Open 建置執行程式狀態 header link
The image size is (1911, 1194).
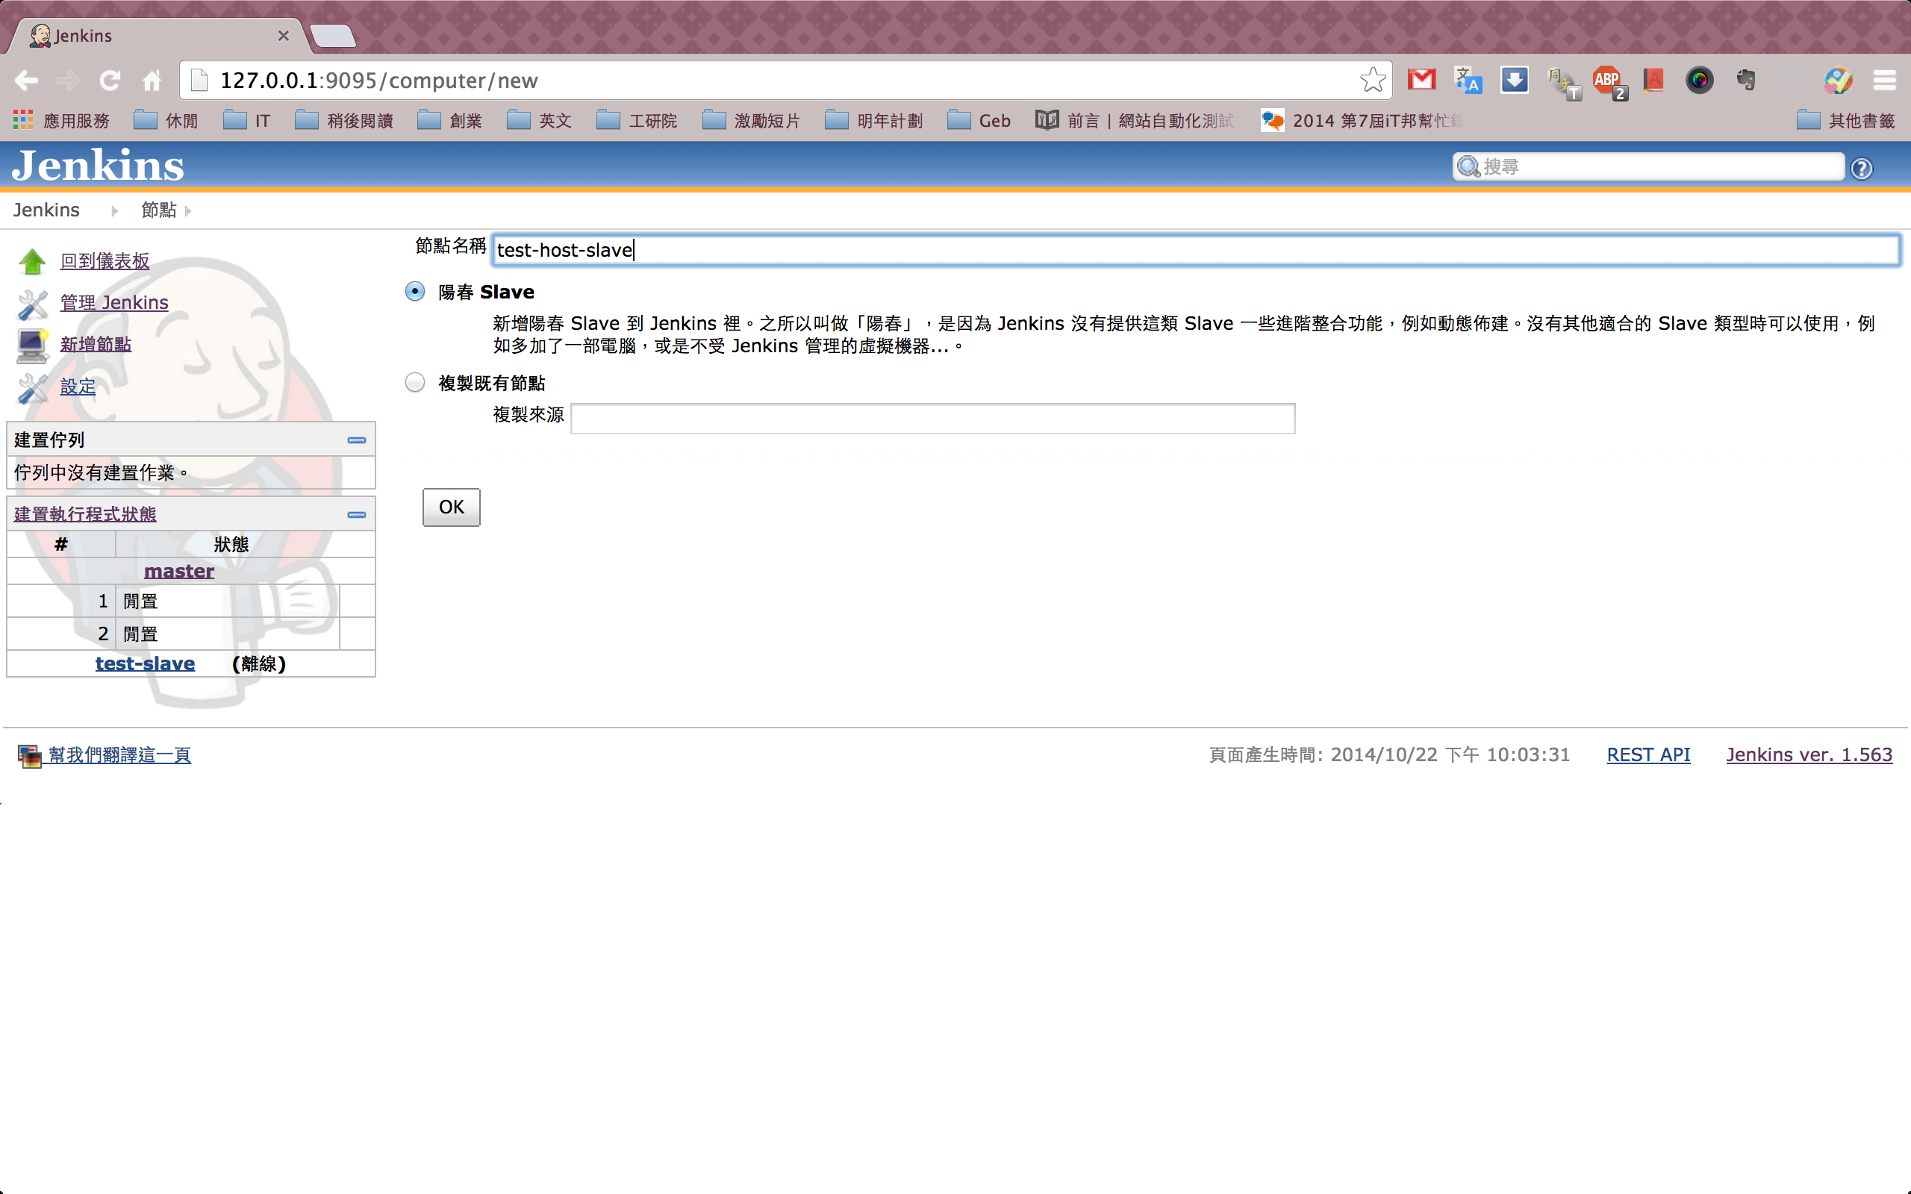[x=85, y=514]
